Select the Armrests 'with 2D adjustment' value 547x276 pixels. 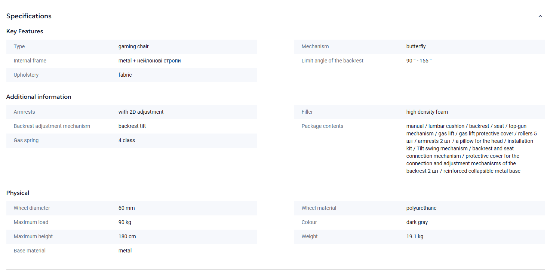[x=141, y=112]
